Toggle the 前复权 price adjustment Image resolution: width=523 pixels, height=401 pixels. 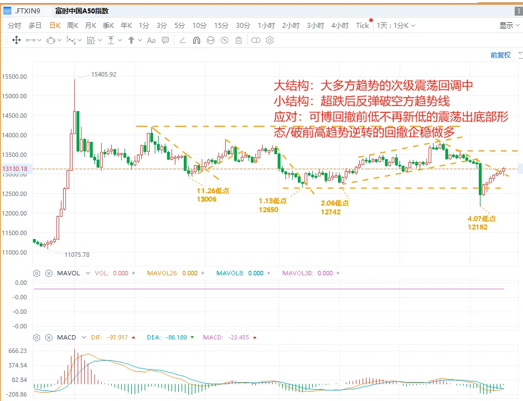pyautogui.click(x=500, y=55)
